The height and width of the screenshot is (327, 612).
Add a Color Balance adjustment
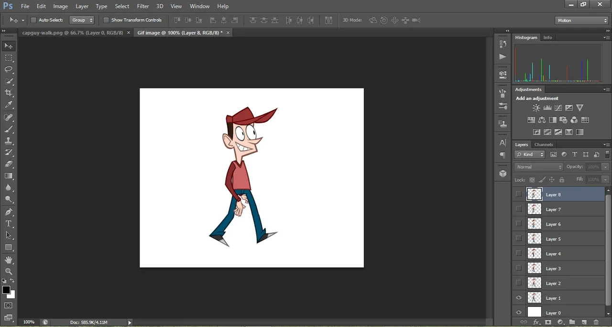pyautogui.click(x=542, y=120)
